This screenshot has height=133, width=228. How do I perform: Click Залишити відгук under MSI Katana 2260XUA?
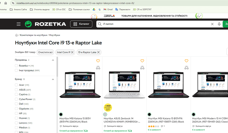(x=69, y=126)
